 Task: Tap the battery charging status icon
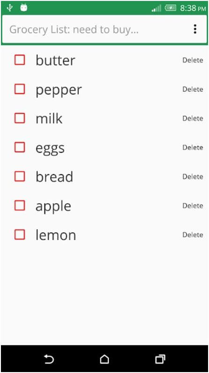(170, 8)
